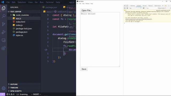Open the File menu in VS Code
Screen dimensions: 171x96
pyautogui.click(x=8, y=2)
